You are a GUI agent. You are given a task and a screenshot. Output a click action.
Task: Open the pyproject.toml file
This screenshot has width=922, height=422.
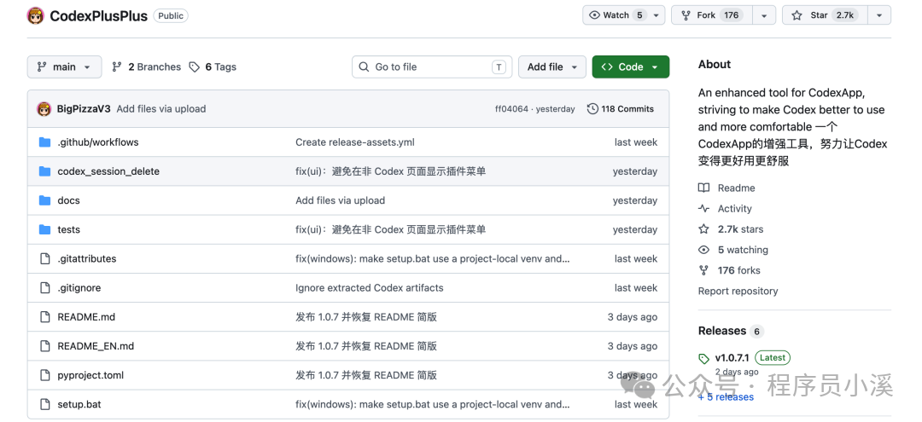[90, 375]
